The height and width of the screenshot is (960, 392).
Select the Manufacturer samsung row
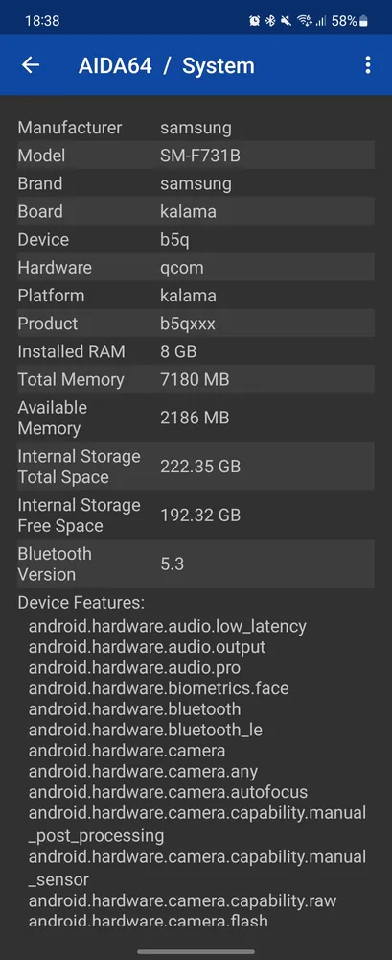click(196, 128)
